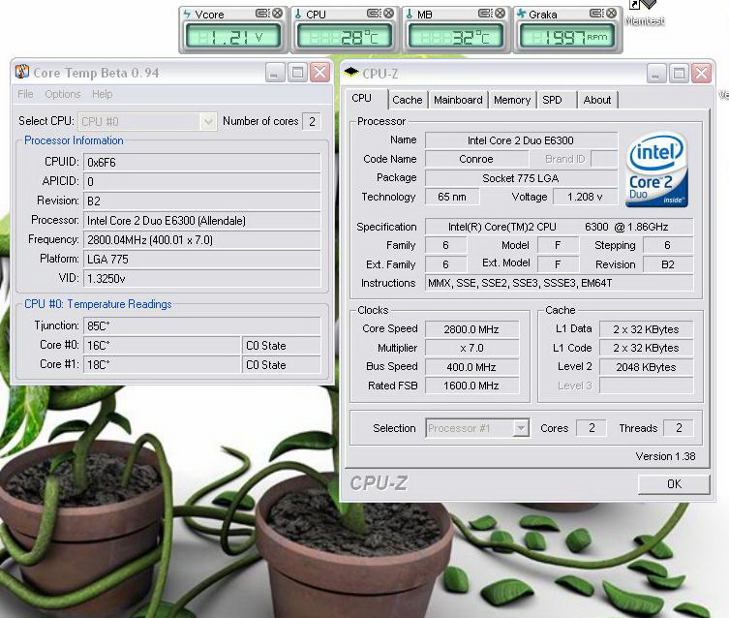Click the thermometer icon on the MB widget
The width and height of the screenshot is (729, 618).
(410, 14)
